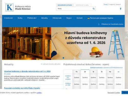Select the So column header
The height and width of the screenshot is (96, 128).
point(119,72)
